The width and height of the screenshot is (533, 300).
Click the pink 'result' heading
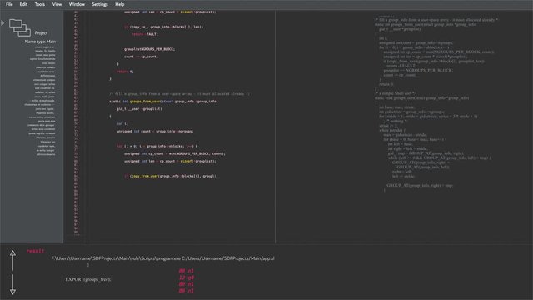35,251
